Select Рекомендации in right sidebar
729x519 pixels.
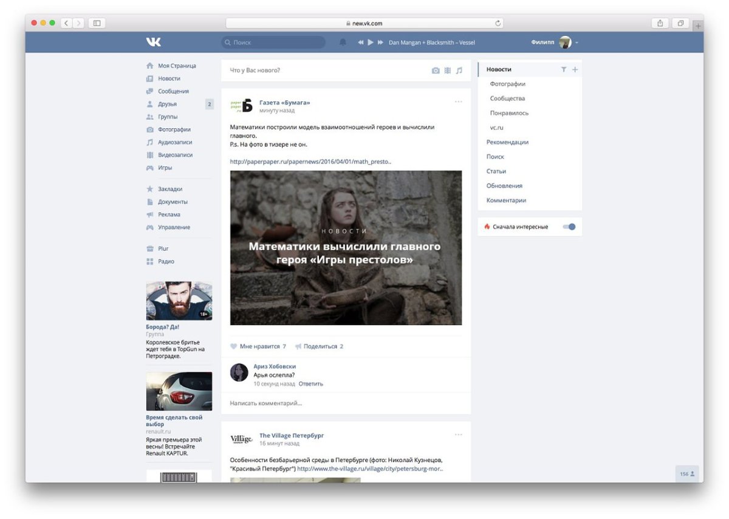coord(507,142)
